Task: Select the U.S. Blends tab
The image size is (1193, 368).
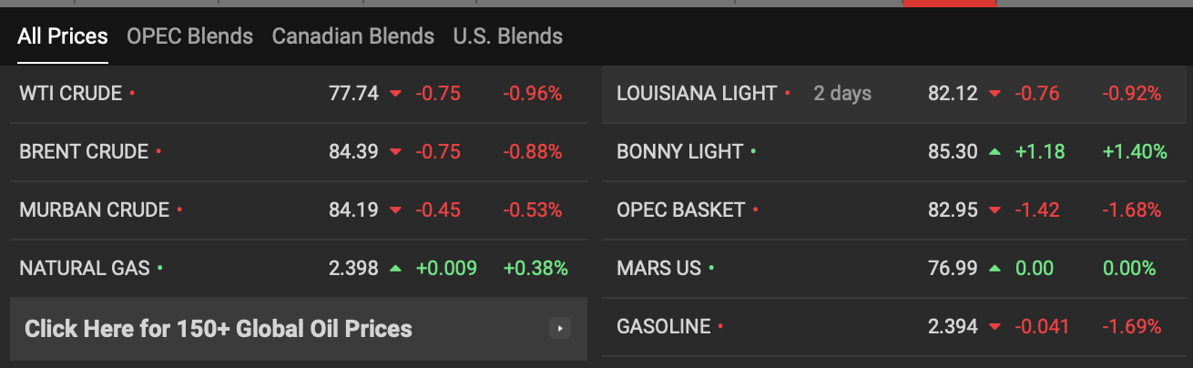Action: pyautogui.click(x=507, y=36)
